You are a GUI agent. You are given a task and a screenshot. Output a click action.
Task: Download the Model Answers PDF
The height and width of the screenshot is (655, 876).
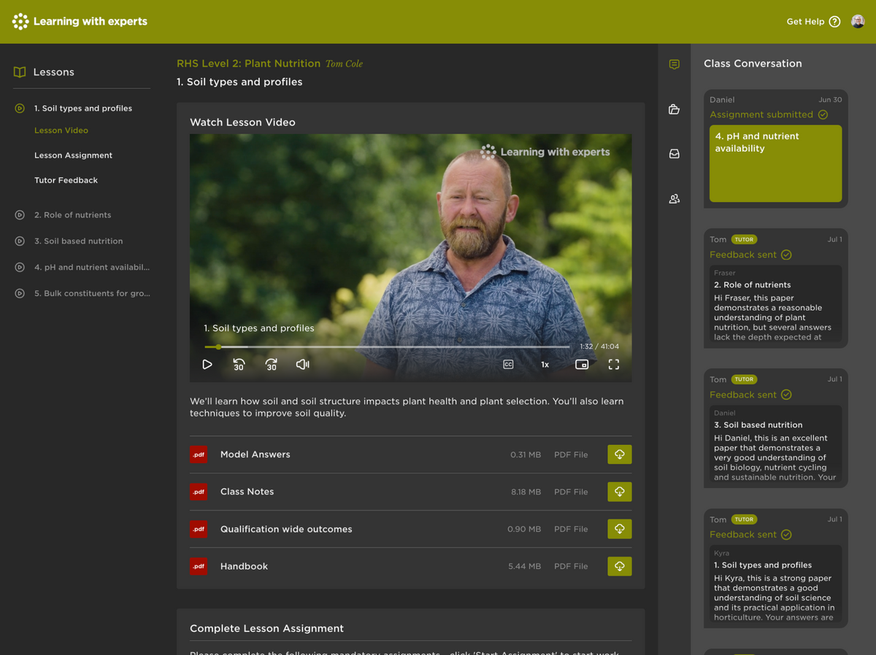pos(620,454)
